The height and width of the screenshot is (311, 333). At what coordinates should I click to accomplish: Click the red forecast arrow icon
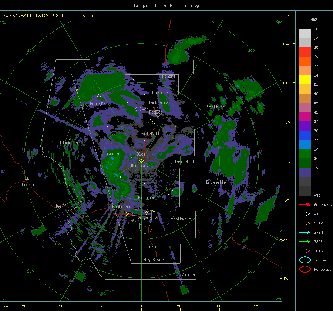(305, 204)
